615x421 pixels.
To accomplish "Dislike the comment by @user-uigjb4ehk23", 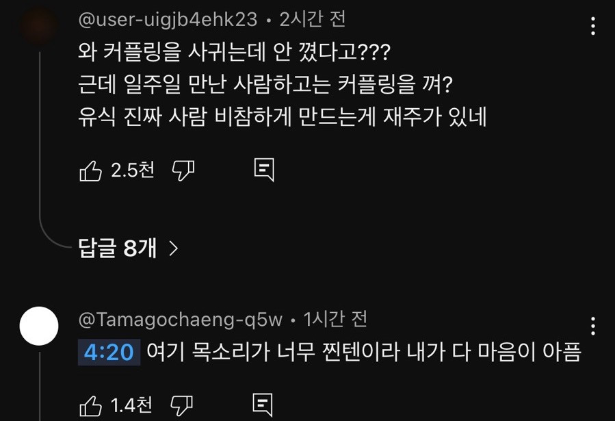I will coord(183,170).
